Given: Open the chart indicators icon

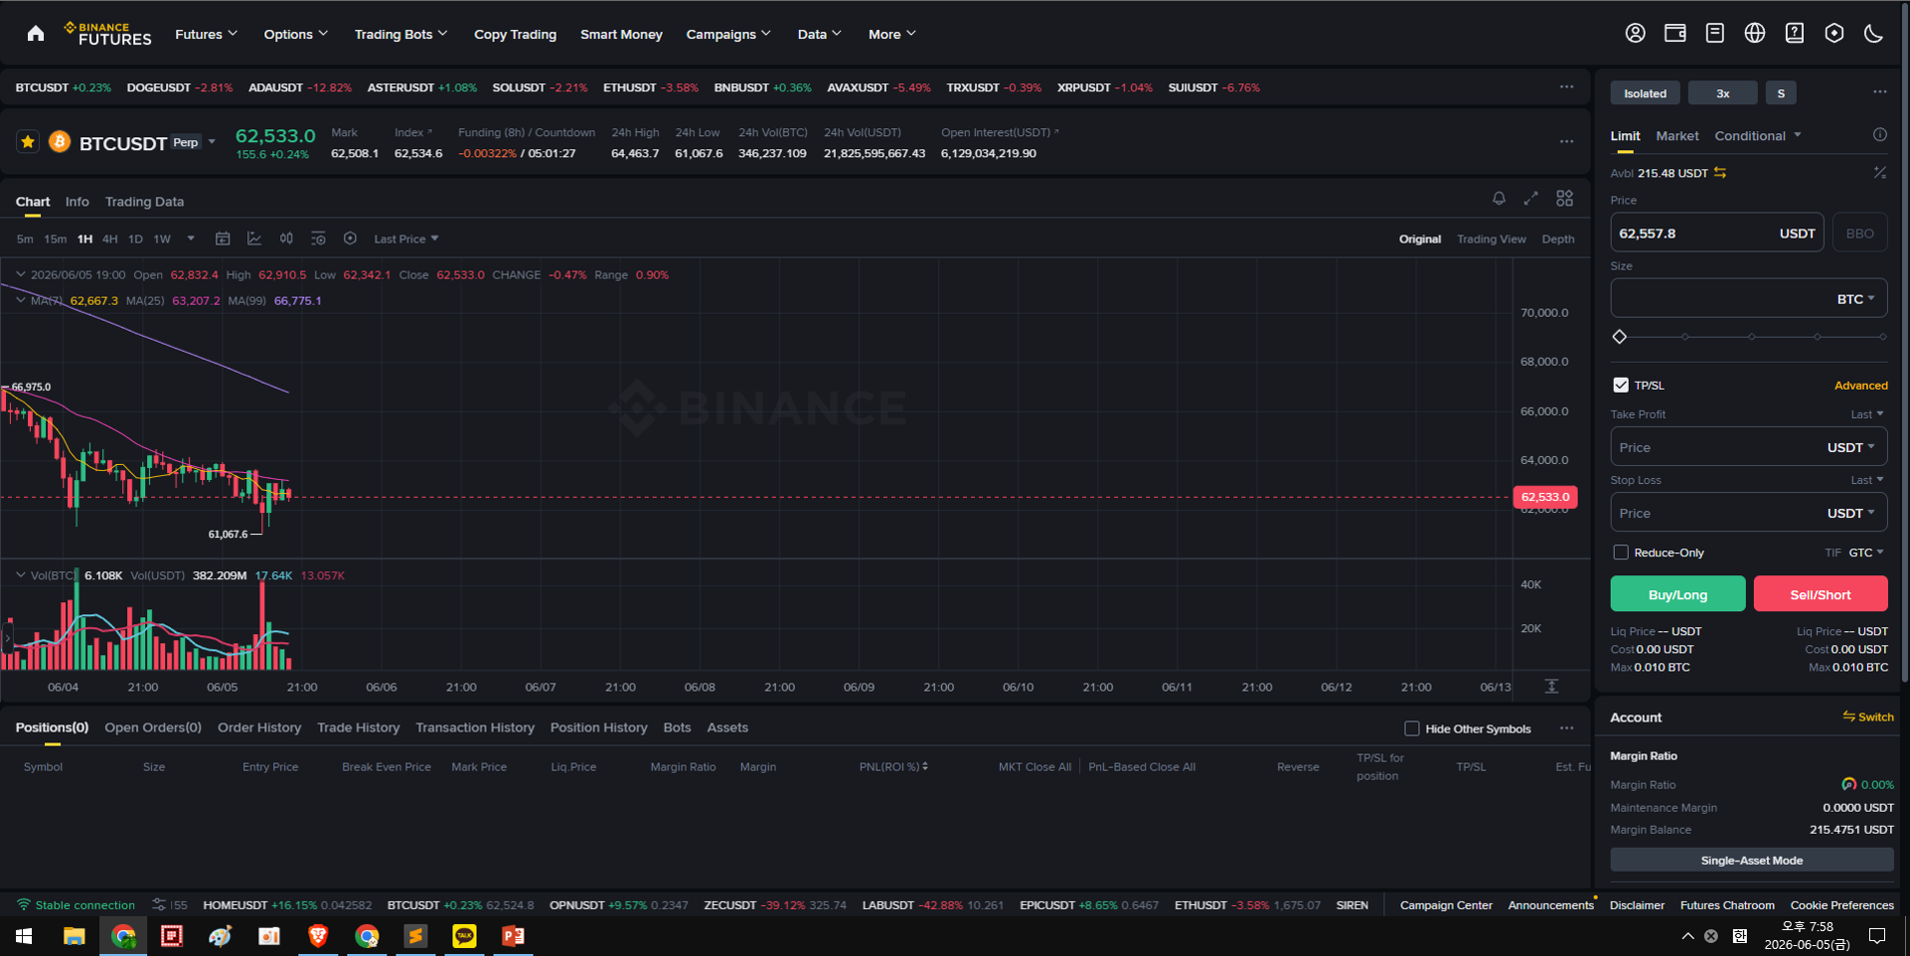Looking at the screenshot, I should tap(254, 239).
